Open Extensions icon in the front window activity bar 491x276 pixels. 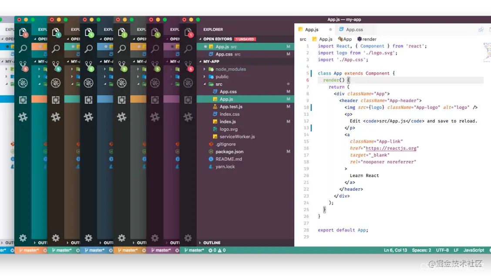click(188, 100)
